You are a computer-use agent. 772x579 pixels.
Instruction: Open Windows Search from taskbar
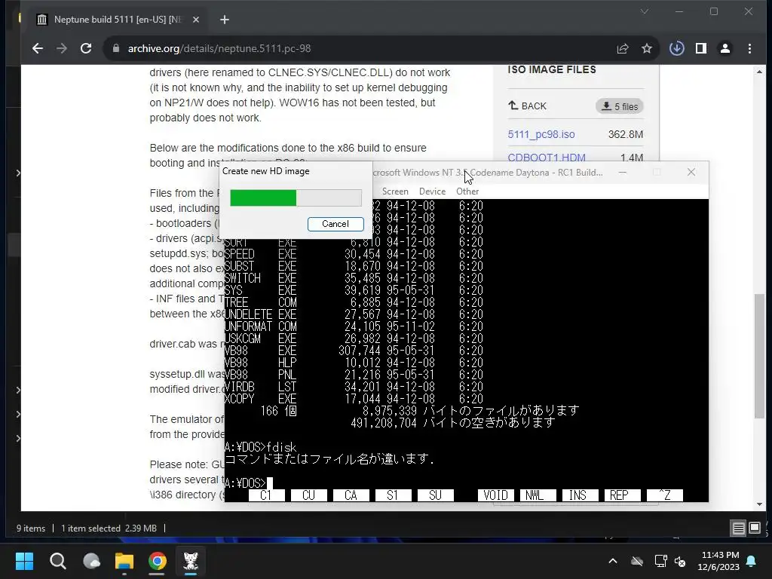(57, 561)
